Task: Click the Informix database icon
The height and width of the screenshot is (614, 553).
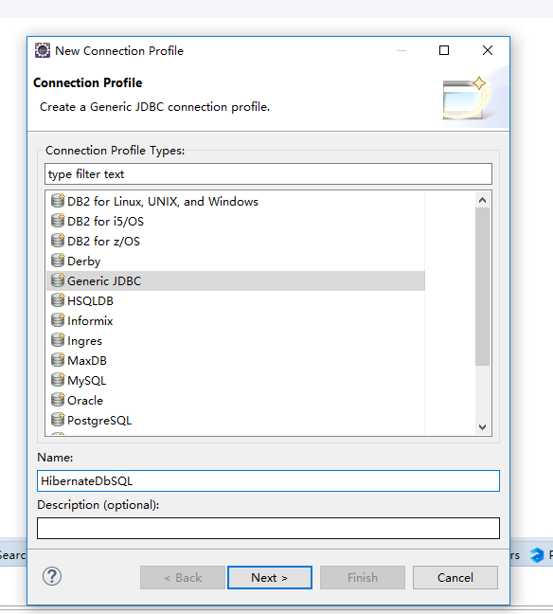Action: click(x=58, y=320)
